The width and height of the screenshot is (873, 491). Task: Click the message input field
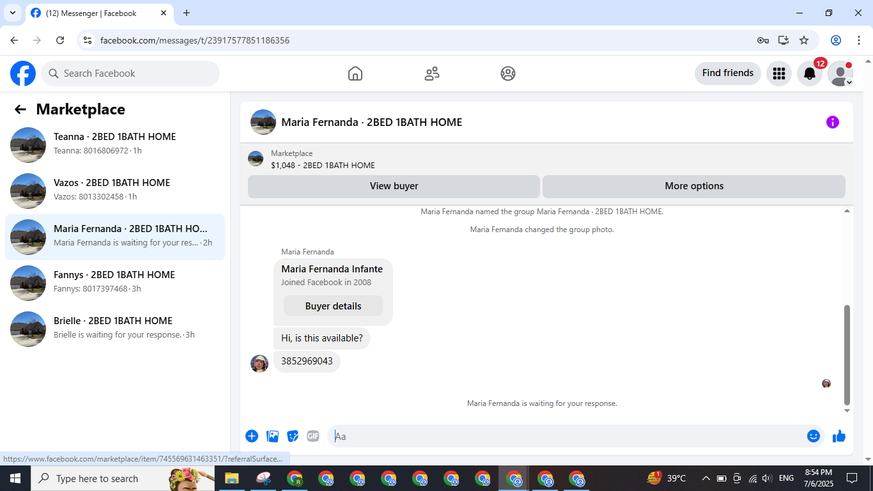568,436
